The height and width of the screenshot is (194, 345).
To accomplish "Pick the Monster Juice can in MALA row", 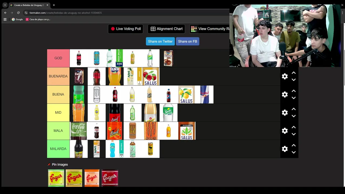I will [x=150, y=131].
